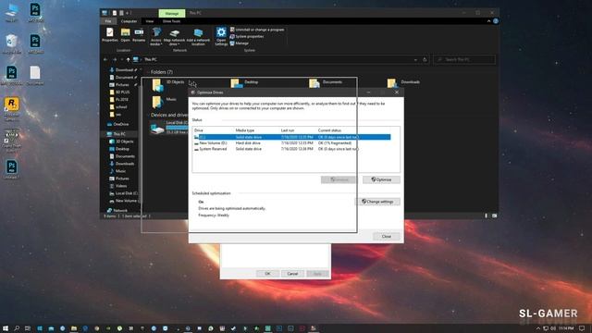Open the File Explorer help icon
Screen dimensions: 592x333
(x=496, y=21)
